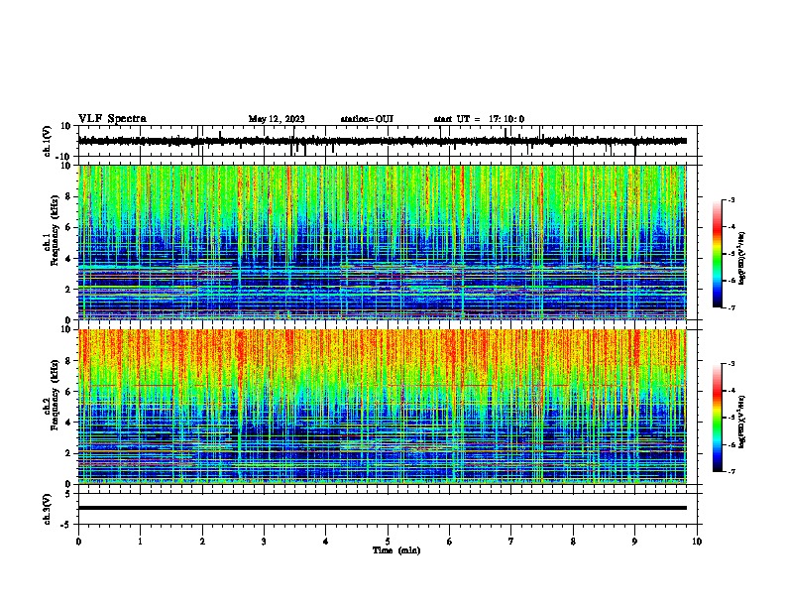Click the "ch.3(V)" axis label
Viewport: 785px width, 607px height.
[x=47, y=509]
